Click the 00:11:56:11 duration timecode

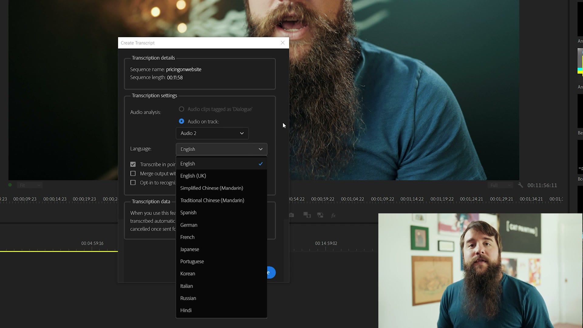[x=542, y=185]
